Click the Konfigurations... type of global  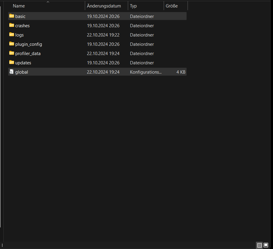(145, 72)
